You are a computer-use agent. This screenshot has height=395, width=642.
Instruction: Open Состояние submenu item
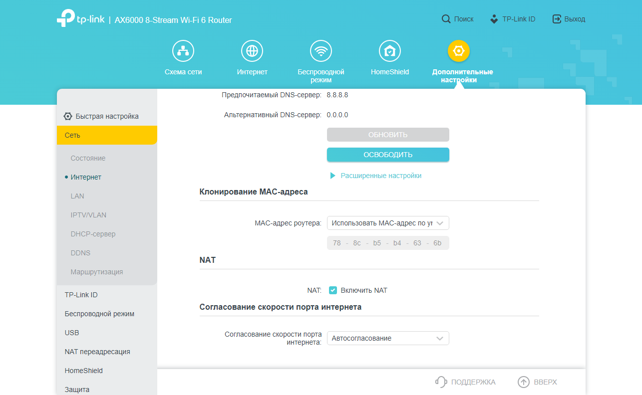click(x=88, y=158)
